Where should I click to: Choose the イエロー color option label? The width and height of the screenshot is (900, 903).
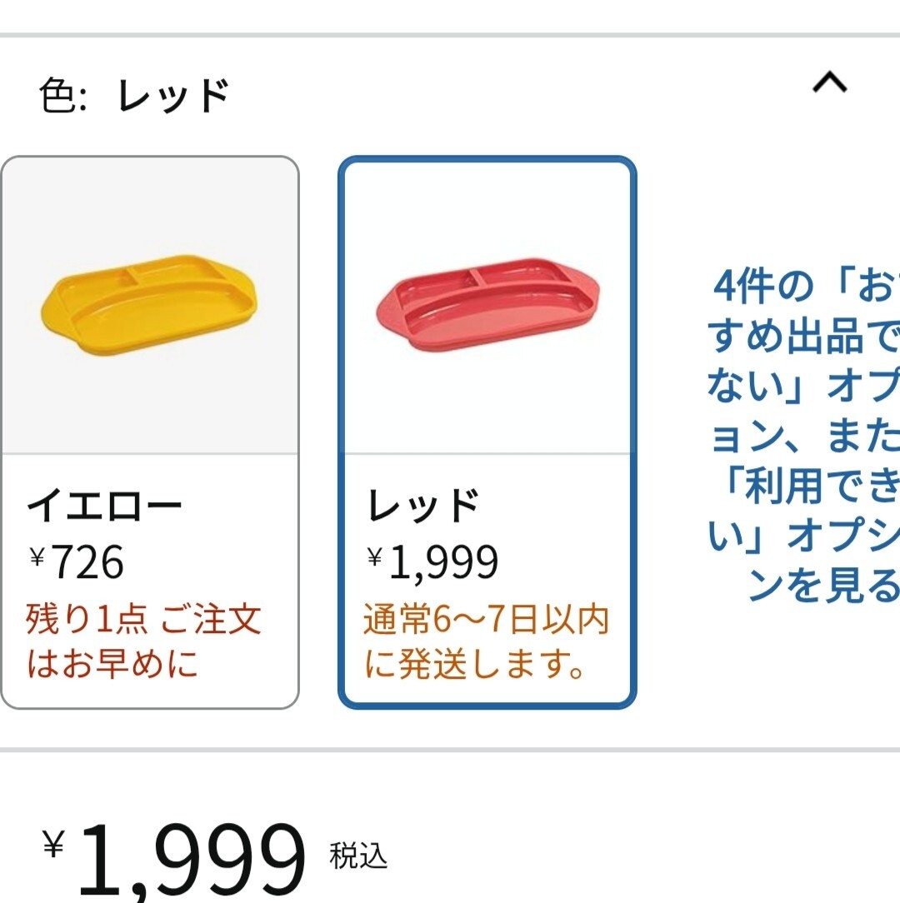pyautogui.click(x=104, y=505)
